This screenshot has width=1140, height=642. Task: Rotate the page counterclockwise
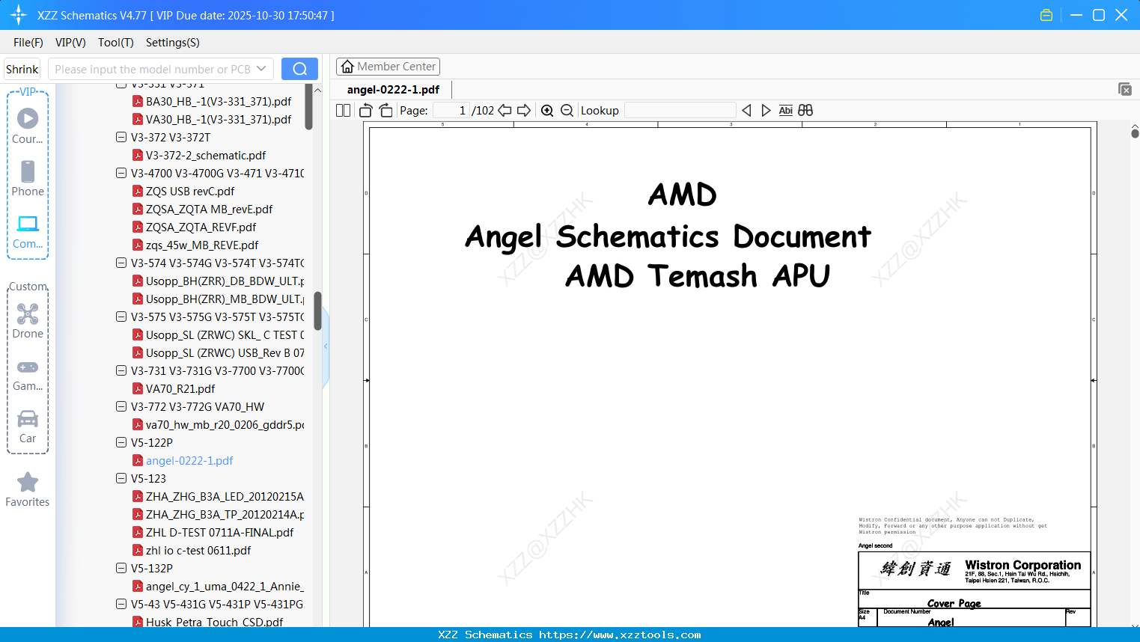tap(365, 110)
